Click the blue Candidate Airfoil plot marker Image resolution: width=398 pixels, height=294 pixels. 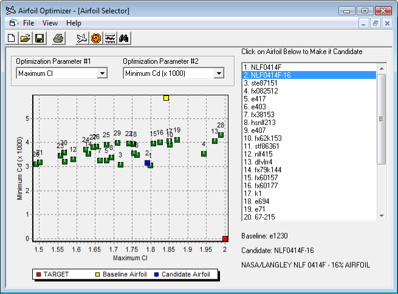point(147,163)
